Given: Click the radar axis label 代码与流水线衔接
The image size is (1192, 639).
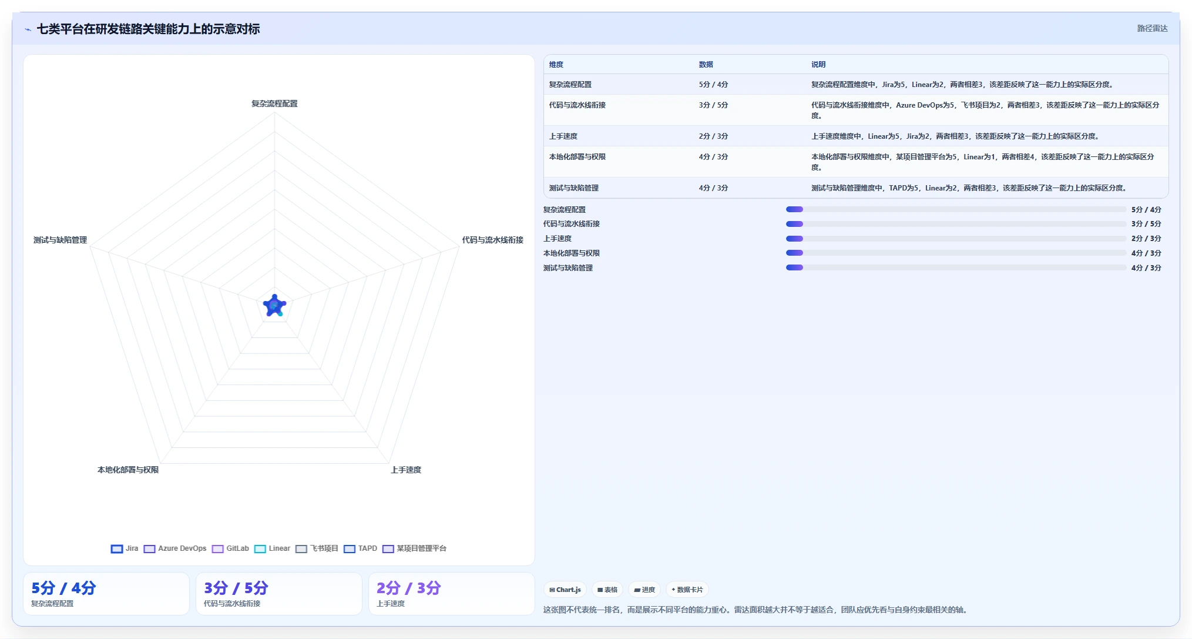Looking at the screenshot, I should (x=492, y=240).
